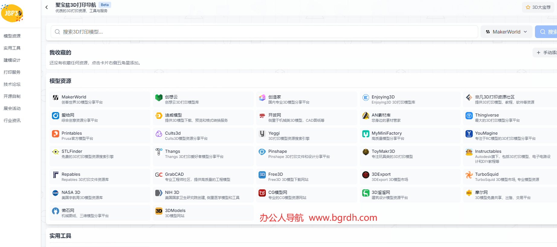Click the 3DExport icon
Image resolution: width=557 pixels, height=247 pixels.
coord(366,175)
